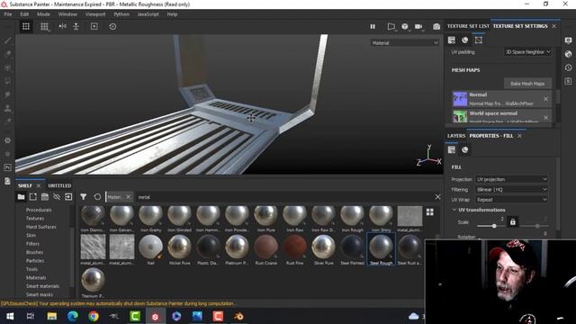The width and height of the screenshot is (576, 324).
Task: Select the Projection tool in left toolbar
Action: click(x=7, y=68)
